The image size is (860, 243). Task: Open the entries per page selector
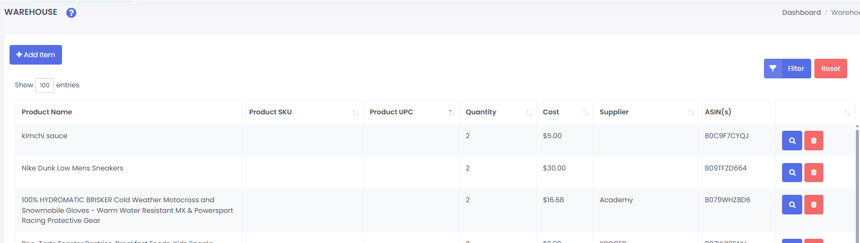click(45, 85)
